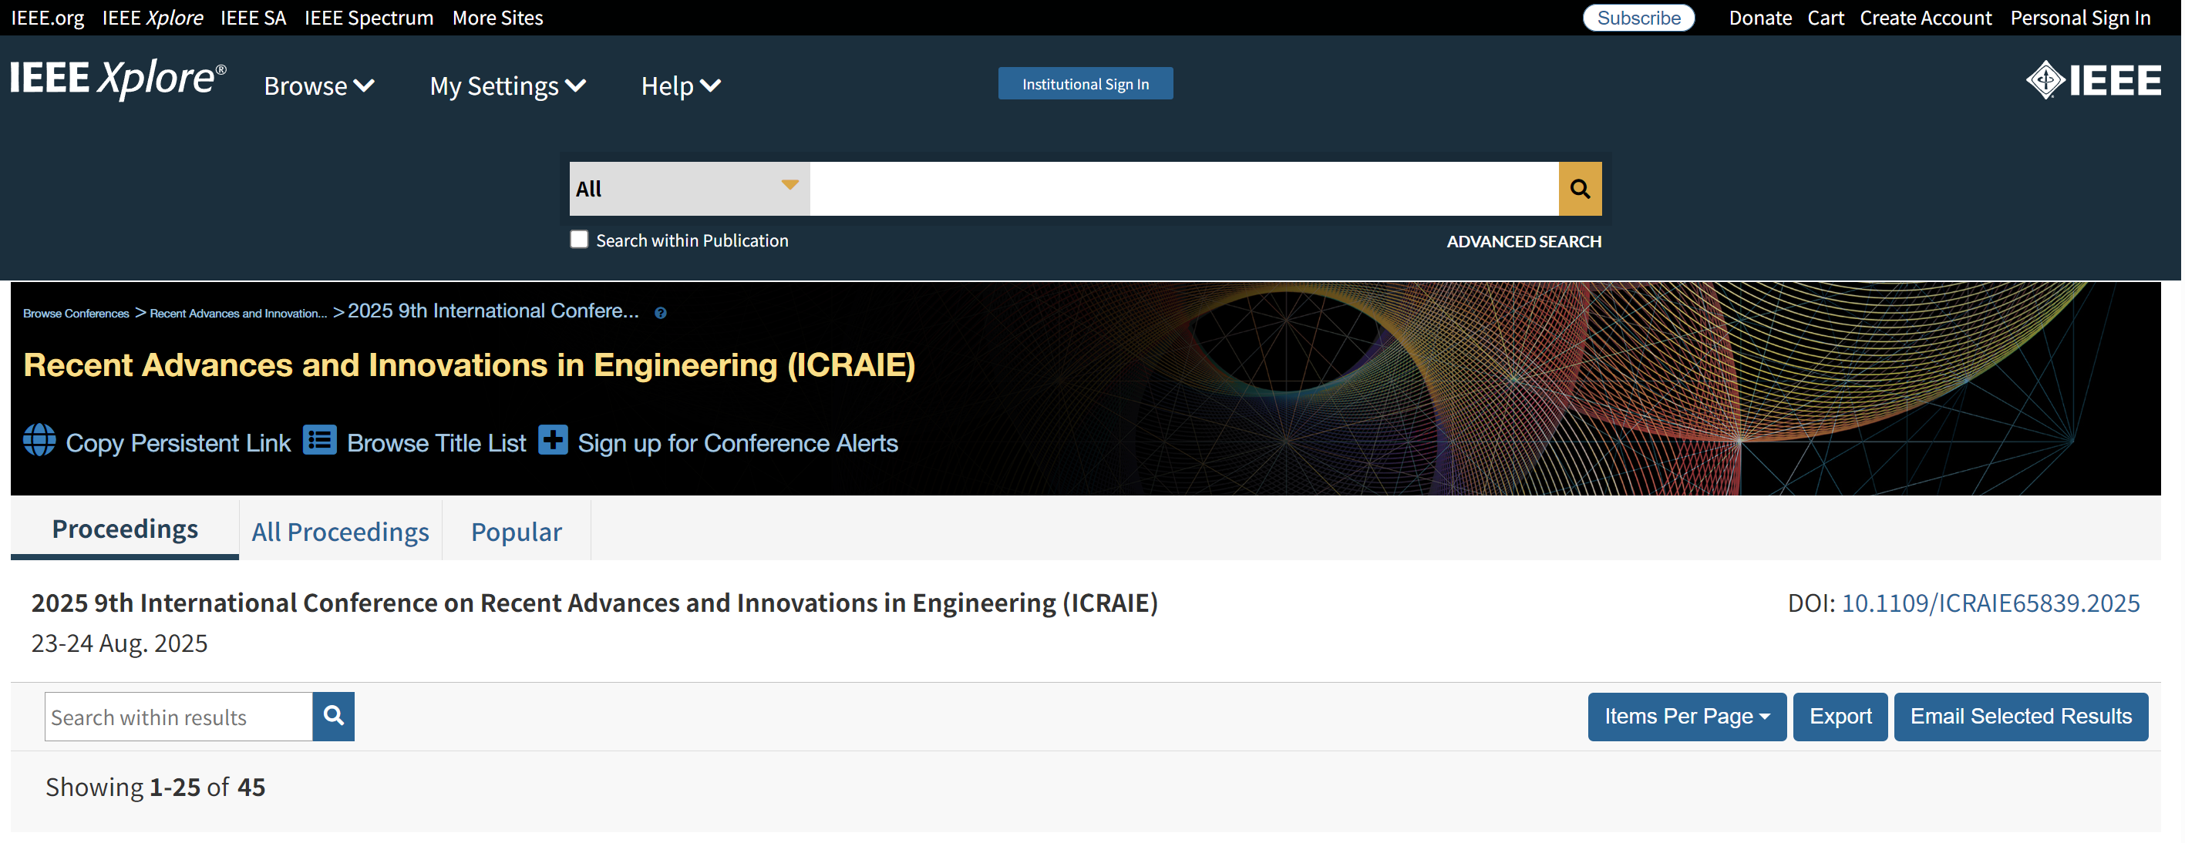Open the DOI 10.1109/ICRAIE65839.2025 link
The image size is (2185, 843).
pos(1990,603)
